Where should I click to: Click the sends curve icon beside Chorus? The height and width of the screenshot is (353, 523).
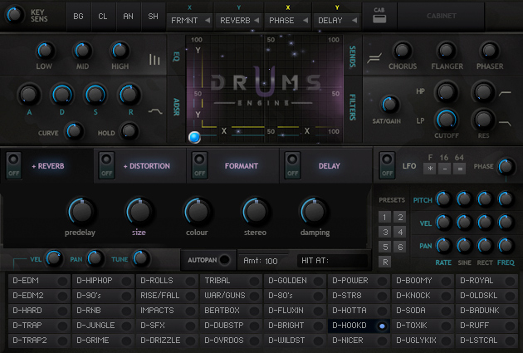tap(374, 59)
